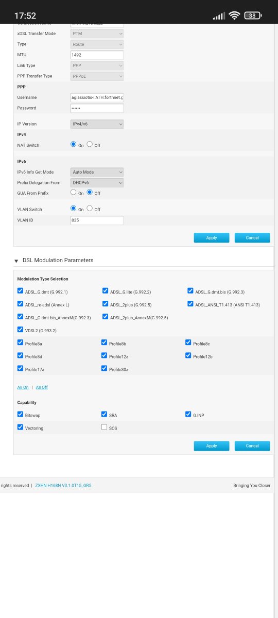This screenshot has height=618, width=278.
Task: Click the VLAN ID input field
Action: pos(97,220)
